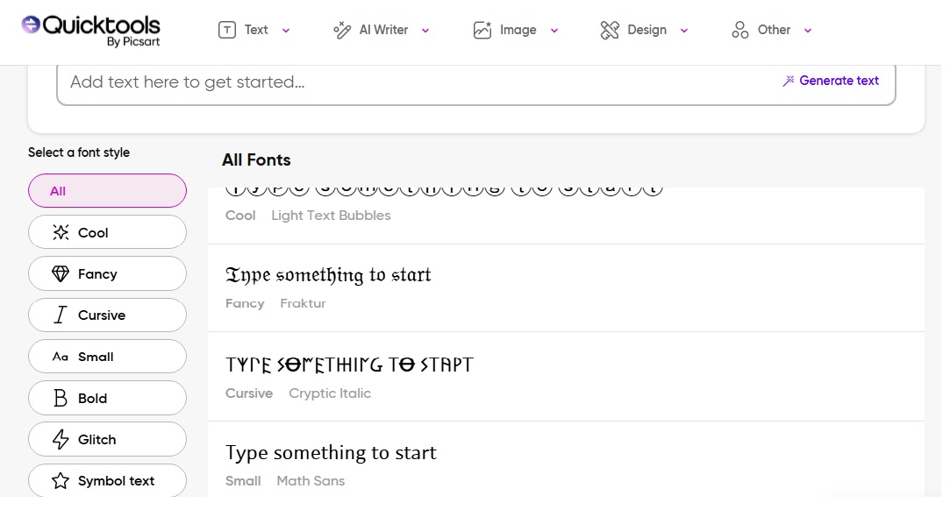Expand the Text dropdown chevron

click(286, 31)
